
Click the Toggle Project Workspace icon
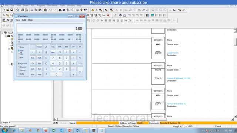[4, 20]
